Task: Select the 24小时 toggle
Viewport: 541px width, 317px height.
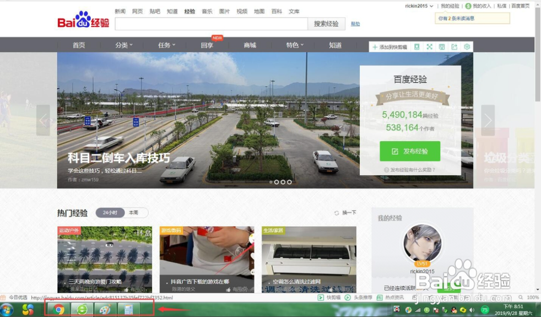Action: (110, 213)
